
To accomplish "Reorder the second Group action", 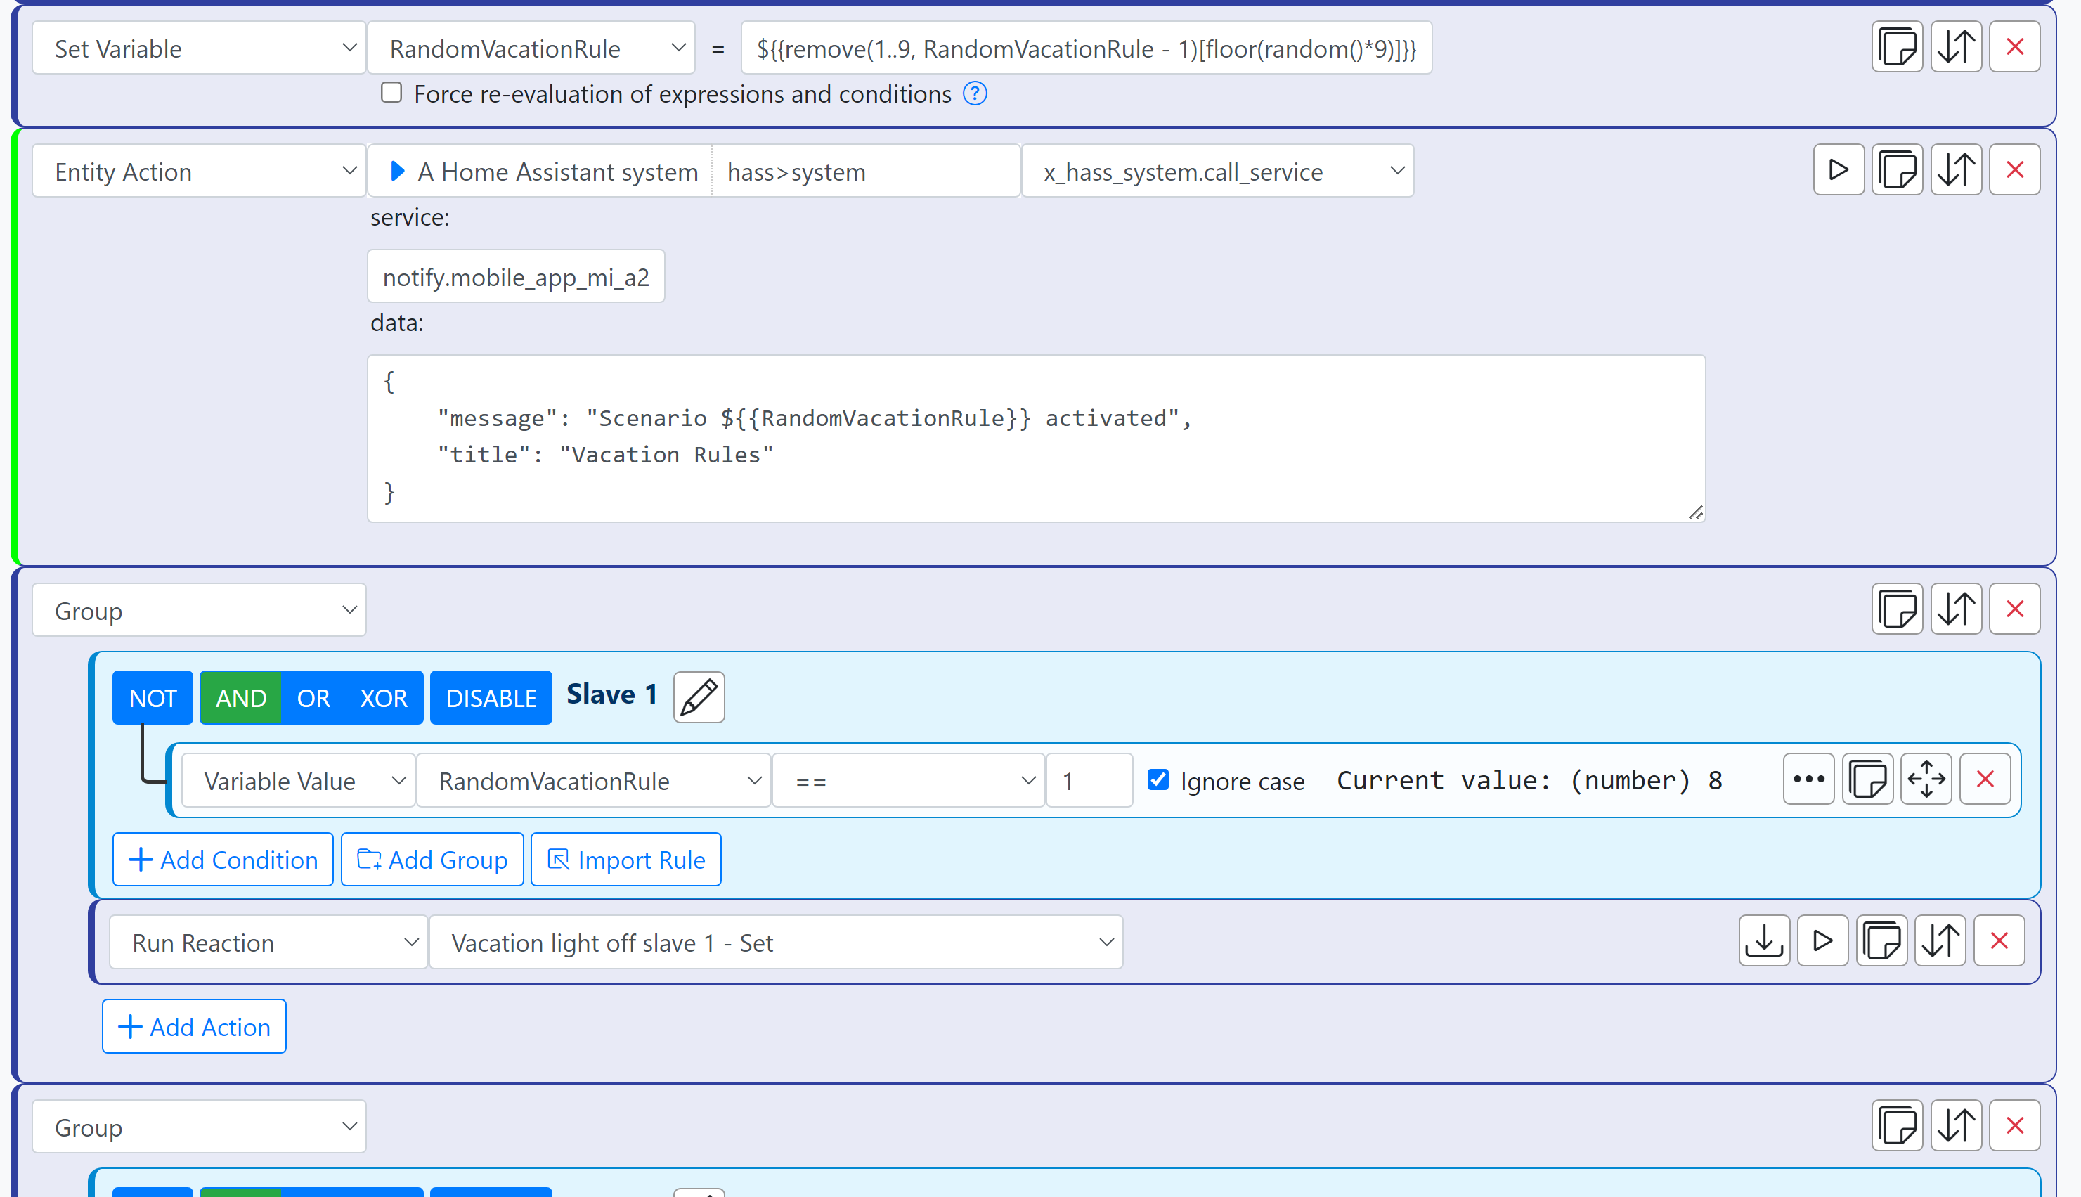I will [1956, 1125].
